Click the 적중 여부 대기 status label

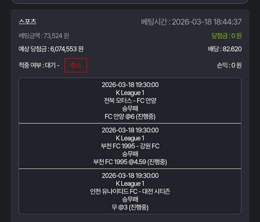[39, 65]
